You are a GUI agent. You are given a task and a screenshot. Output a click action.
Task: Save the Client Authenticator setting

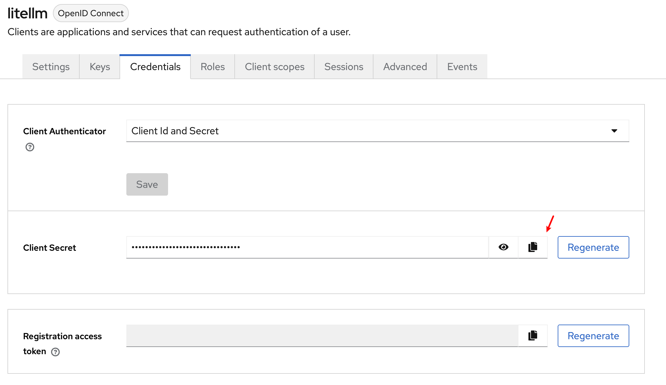pos(147,184)
